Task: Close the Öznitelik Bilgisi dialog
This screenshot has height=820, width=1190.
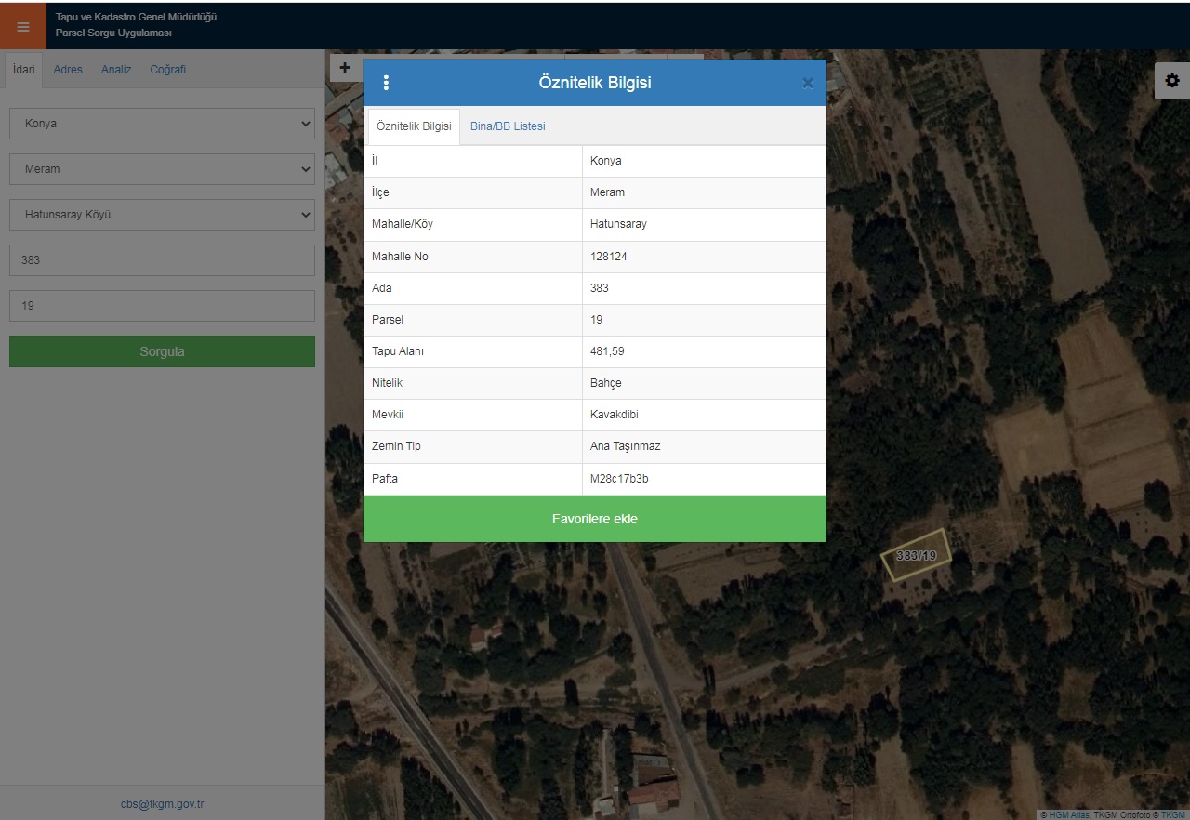Action: 807,83
